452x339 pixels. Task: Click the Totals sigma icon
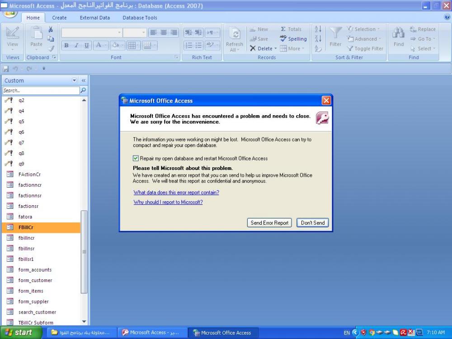tap(283, 29)
